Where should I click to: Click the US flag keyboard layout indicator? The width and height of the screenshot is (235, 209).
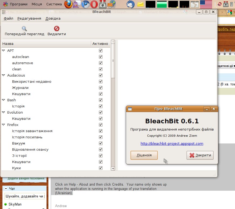(x=206, y=4)
